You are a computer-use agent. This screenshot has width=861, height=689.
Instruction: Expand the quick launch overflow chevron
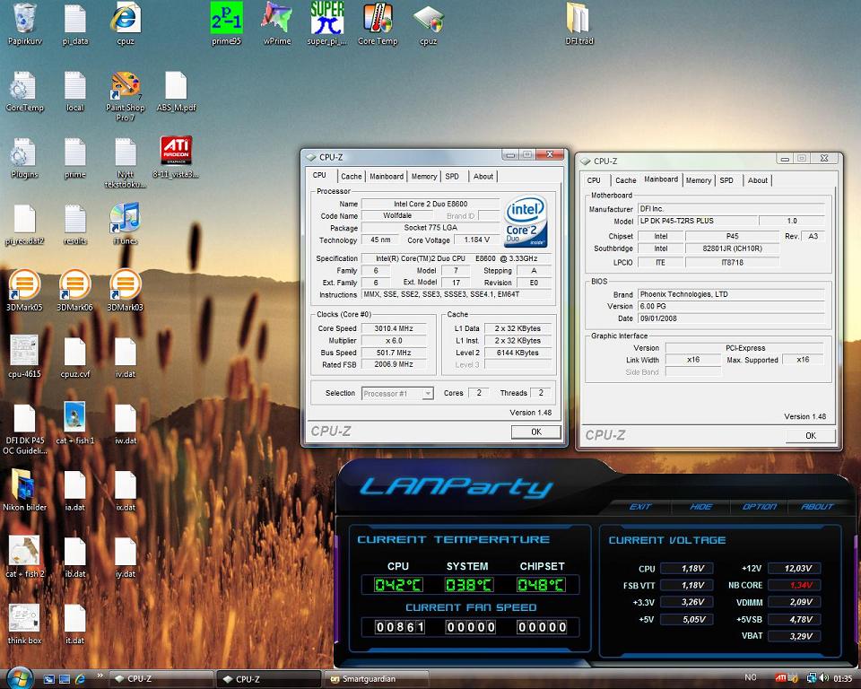tap(100, 676)
